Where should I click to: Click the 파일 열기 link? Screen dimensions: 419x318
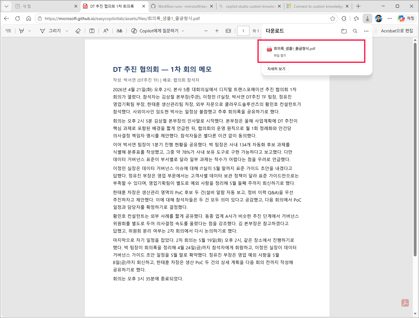tap(280, 55)
